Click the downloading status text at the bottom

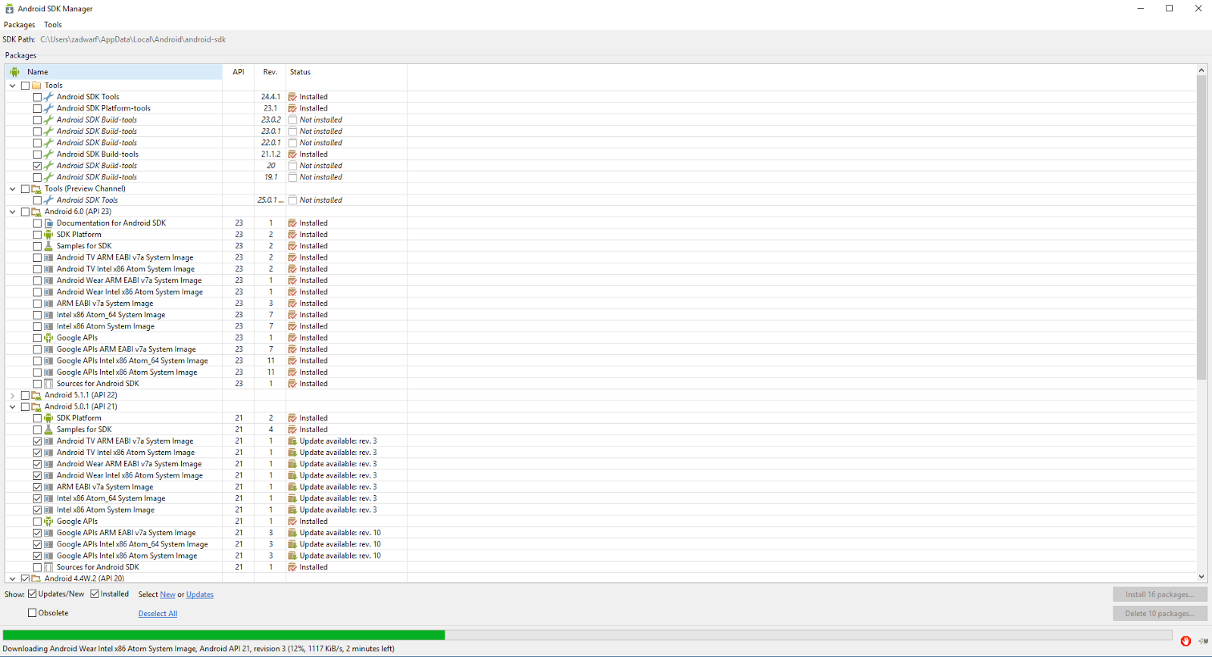198,649
